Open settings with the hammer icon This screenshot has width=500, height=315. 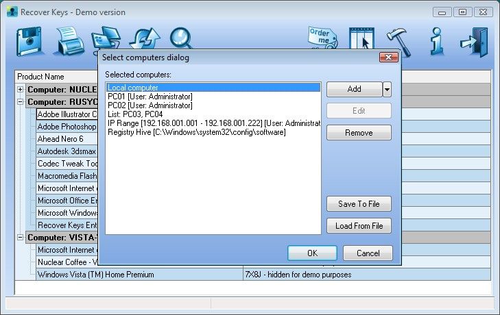click(398, 42)
